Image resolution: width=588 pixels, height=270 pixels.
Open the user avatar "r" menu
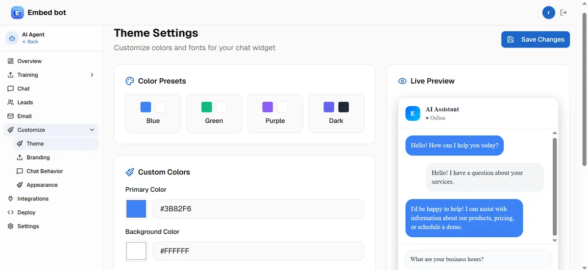click(549, 13)
